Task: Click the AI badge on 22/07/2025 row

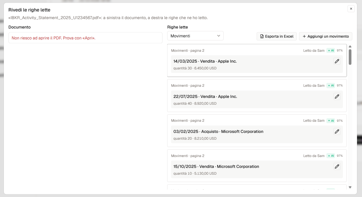Action: (x=331, y=86)
